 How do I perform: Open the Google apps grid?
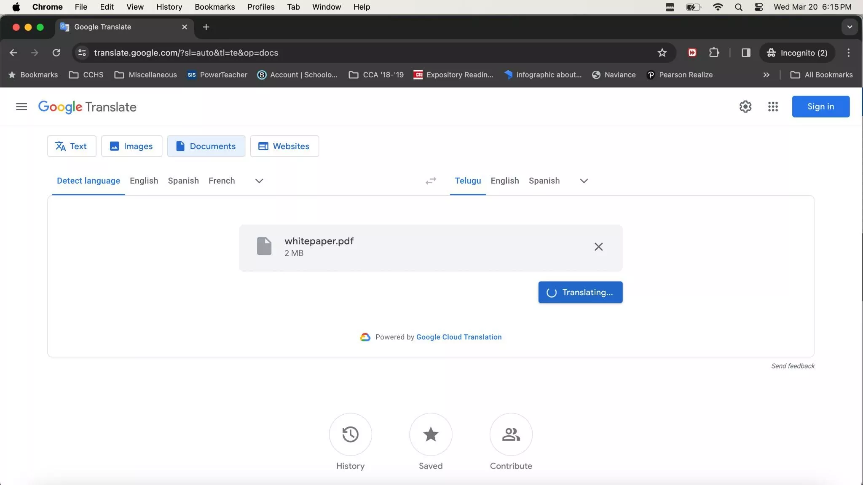coord(772,107)
